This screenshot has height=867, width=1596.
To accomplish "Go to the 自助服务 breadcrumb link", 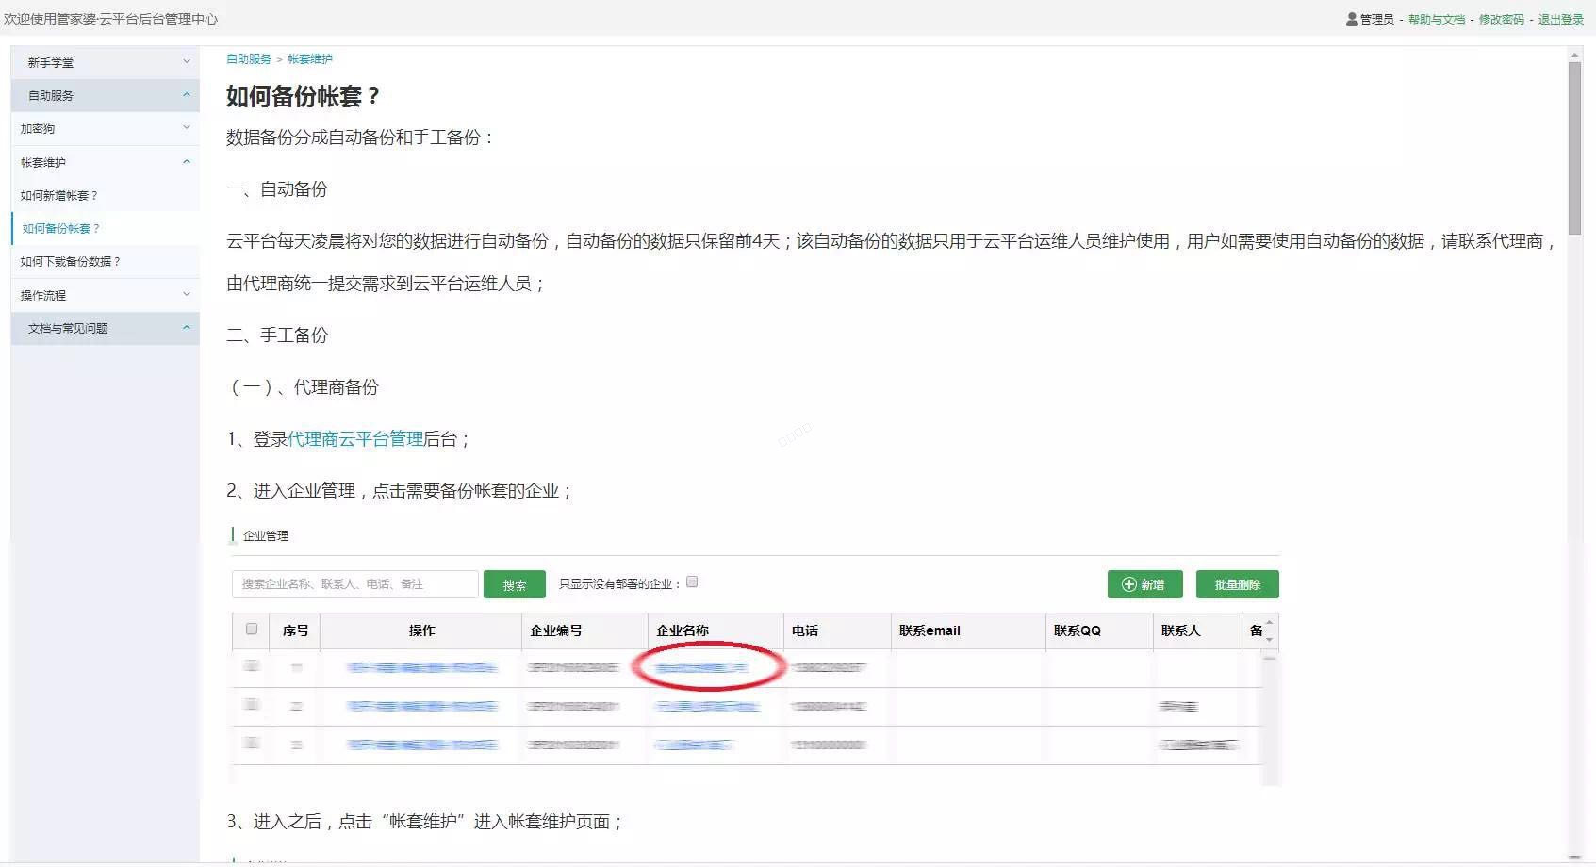I will (x=249, y=58).
